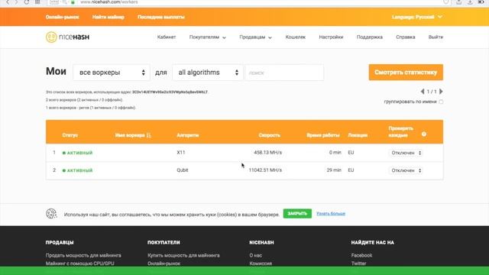489x275 pixels.
Task: Click О нас footer link
Action: pyautogui.click(x=255, y=255)
